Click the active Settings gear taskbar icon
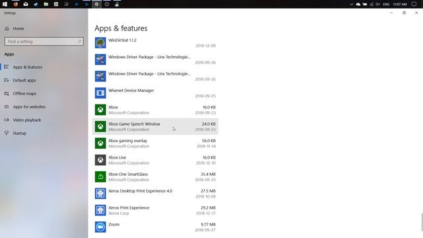Screen dimensions: 423x238 tap(96, 4)
